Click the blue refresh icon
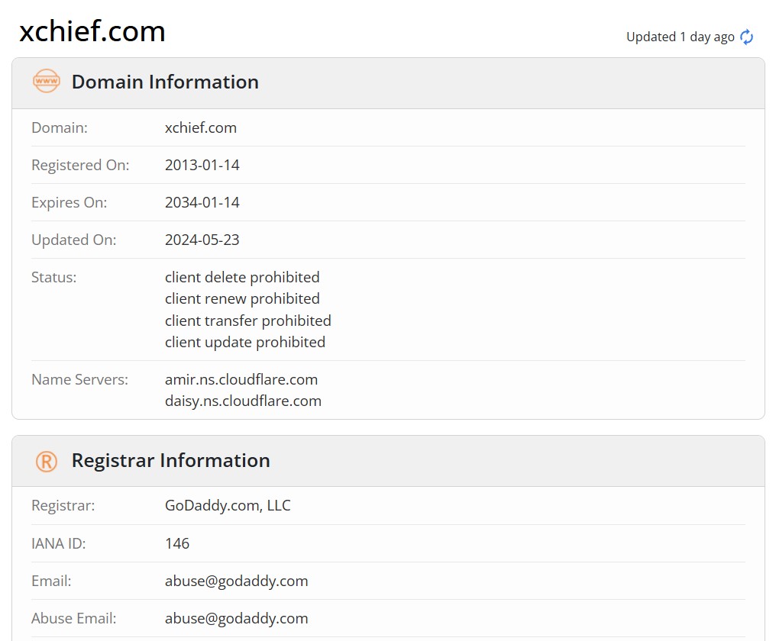The width and height of the screenshot is (776, 641). 746,37
